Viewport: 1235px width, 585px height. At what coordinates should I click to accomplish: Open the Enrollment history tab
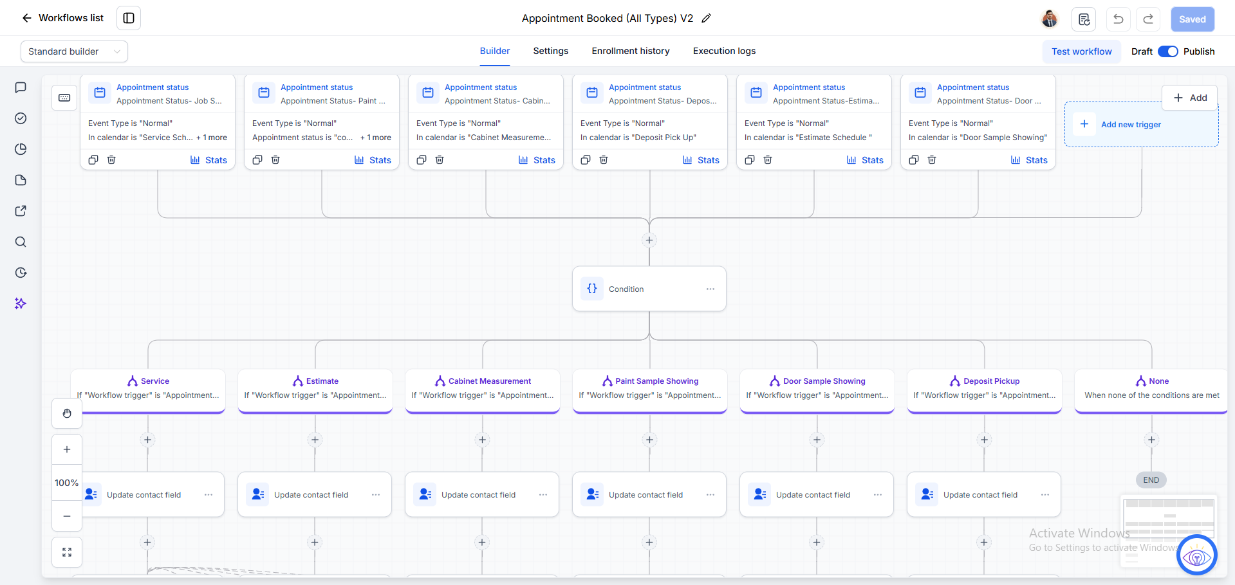[x=631, y=51]
